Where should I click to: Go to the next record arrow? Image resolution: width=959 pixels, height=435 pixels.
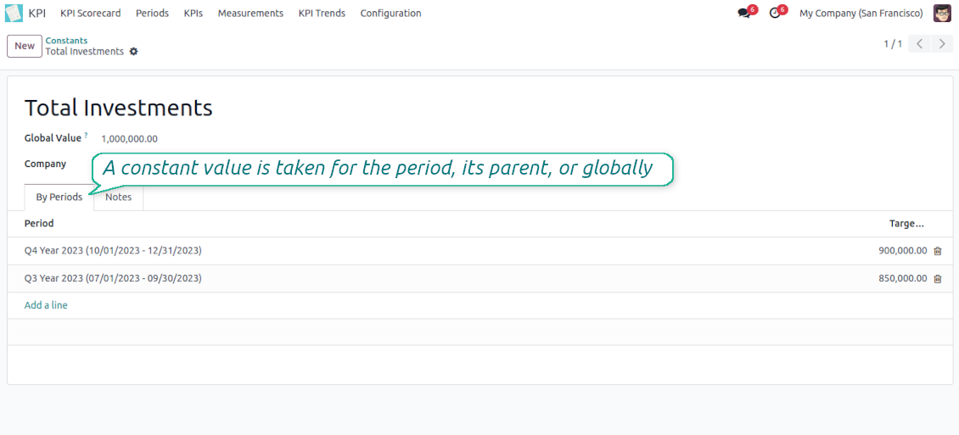click(x=942, y=44)
